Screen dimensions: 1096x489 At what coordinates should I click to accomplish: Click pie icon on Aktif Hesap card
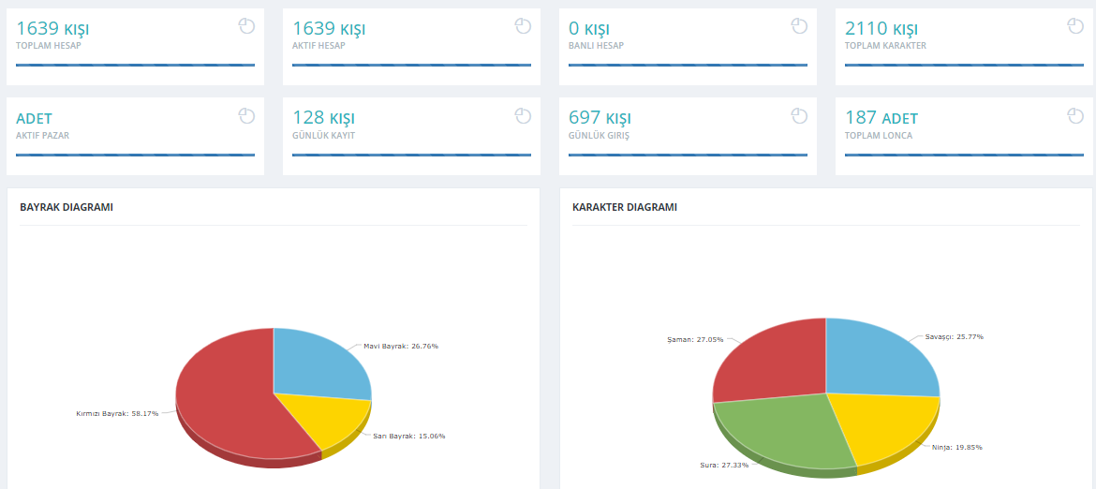[x=524, y=26]
